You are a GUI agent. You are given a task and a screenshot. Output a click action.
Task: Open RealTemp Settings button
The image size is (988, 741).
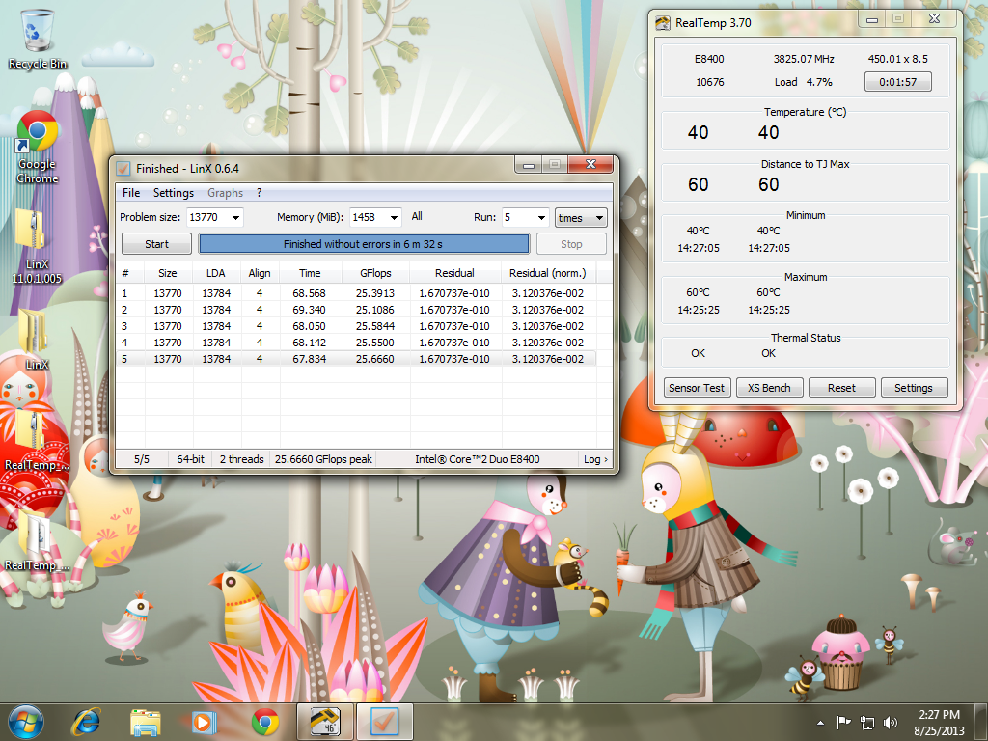(x=914, y=388)
